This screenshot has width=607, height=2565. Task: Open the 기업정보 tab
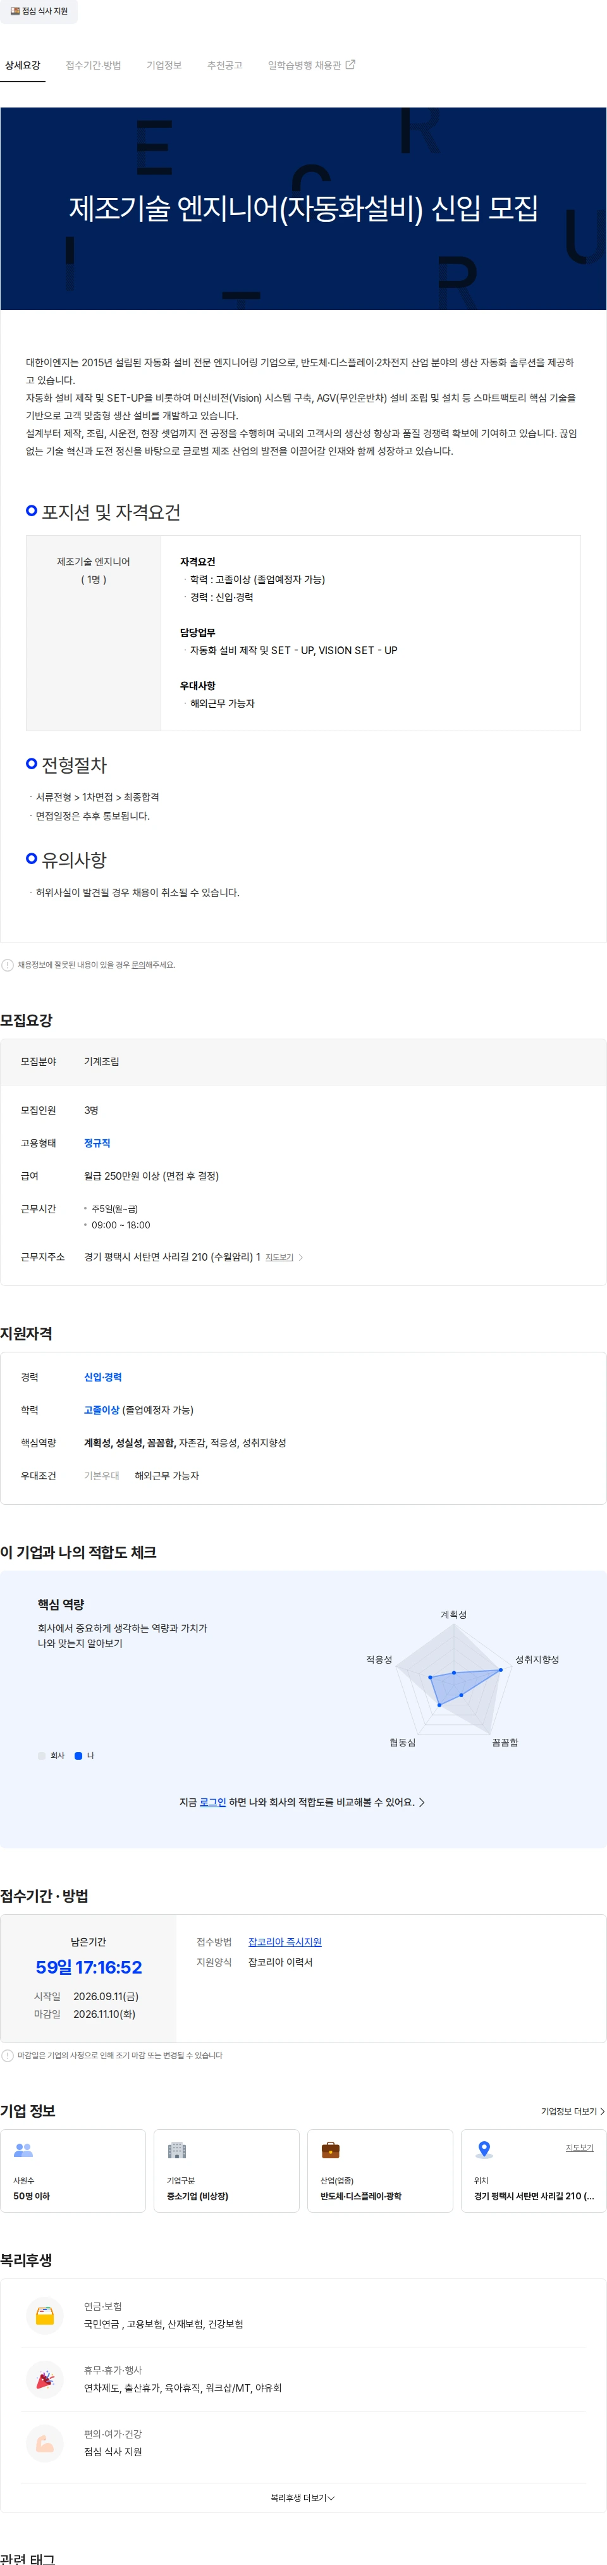coord(164,65)
